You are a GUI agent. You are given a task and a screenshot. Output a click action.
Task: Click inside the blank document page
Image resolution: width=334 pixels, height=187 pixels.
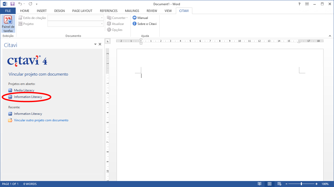(220, 115)
